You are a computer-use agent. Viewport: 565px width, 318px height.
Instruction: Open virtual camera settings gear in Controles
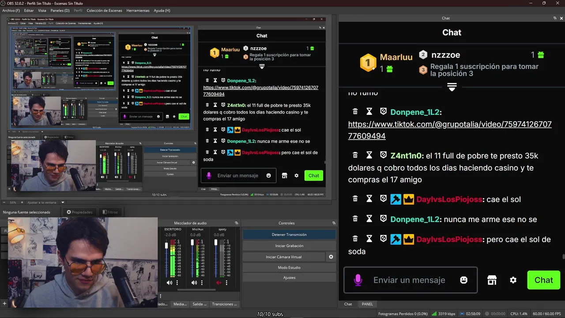click(x=331, y=257)
